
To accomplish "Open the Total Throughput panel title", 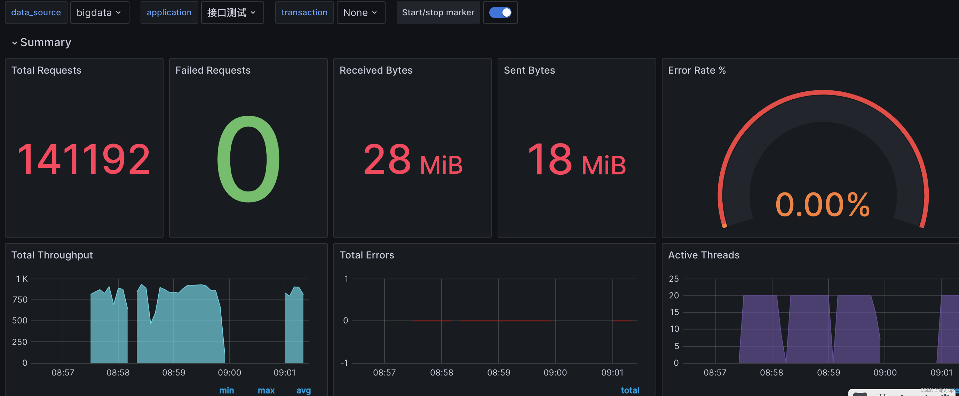I will (52, 255).
